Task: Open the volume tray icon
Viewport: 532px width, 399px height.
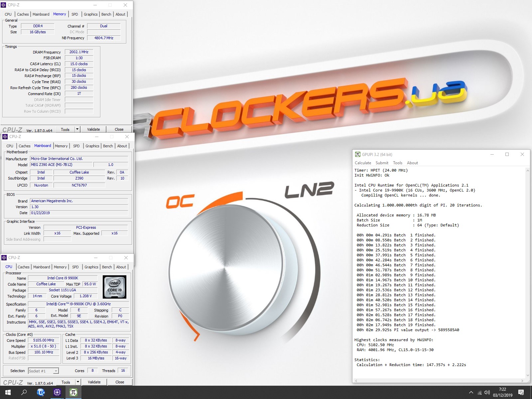Action: 487,393
